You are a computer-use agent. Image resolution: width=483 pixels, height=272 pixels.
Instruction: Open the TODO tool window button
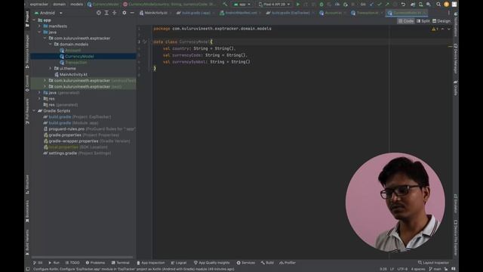(72, 263)
